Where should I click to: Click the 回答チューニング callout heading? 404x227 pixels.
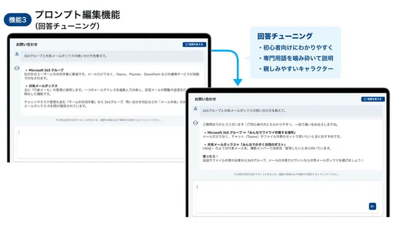pos(285,36)
